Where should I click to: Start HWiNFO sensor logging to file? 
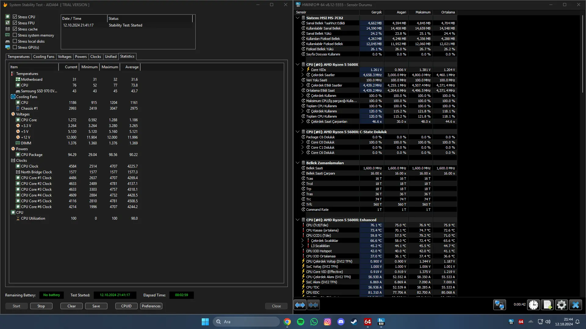click(x=548, y=305)
